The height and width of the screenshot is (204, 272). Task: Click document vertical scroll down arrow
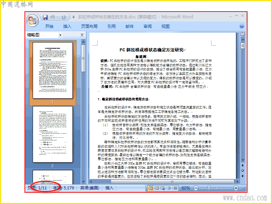(x=243, y=160)
